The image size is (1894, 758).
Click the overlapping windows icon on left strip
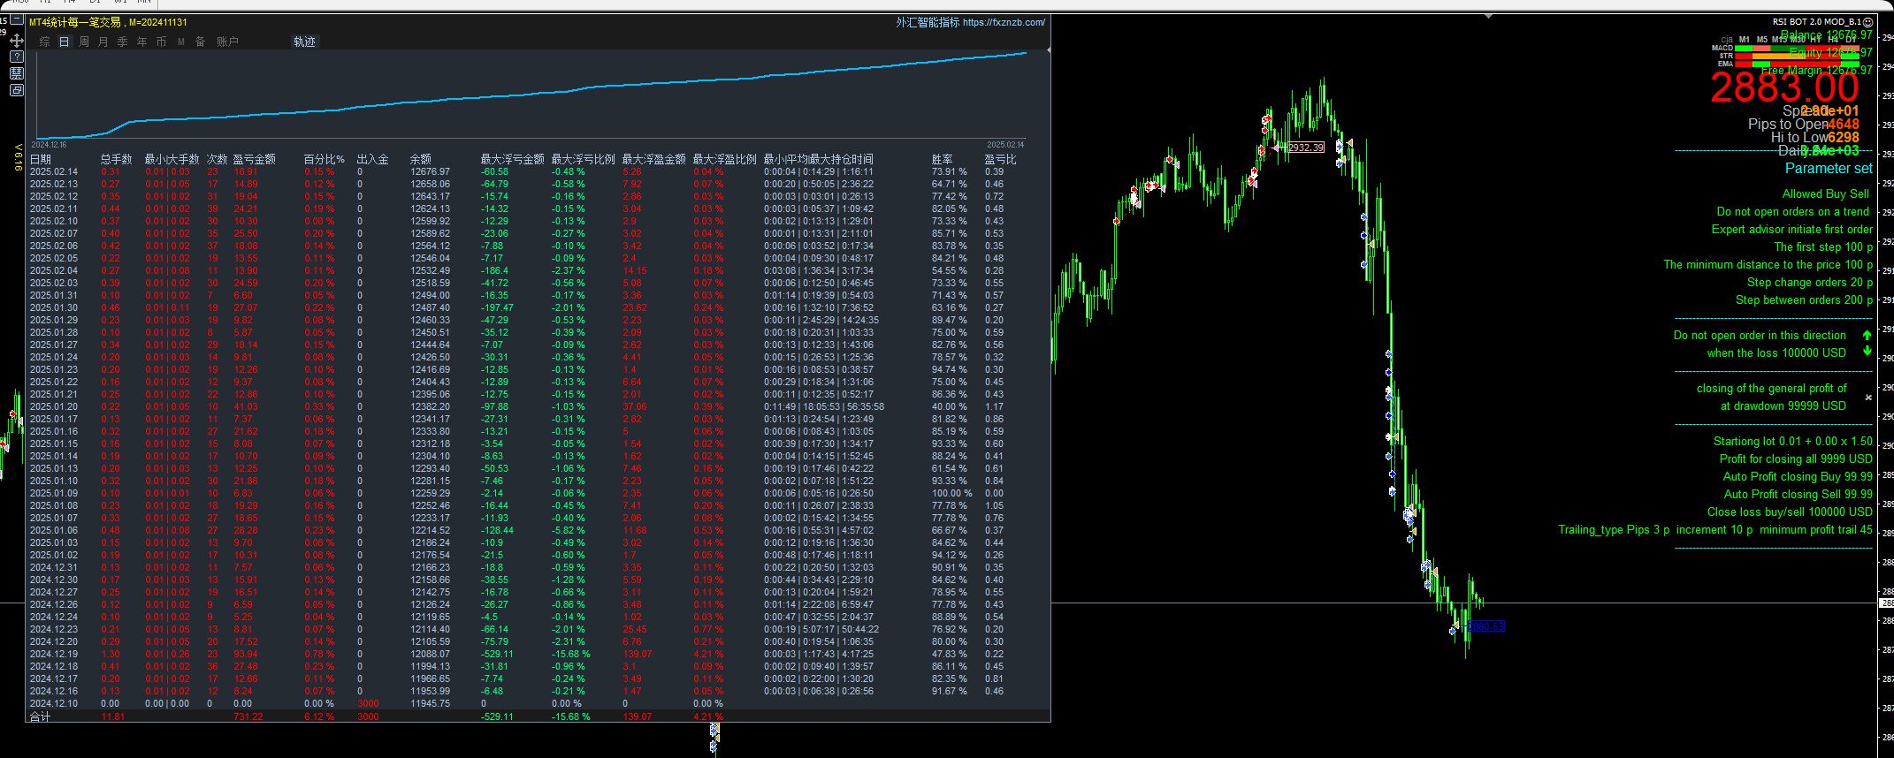[x=17, y=90]
